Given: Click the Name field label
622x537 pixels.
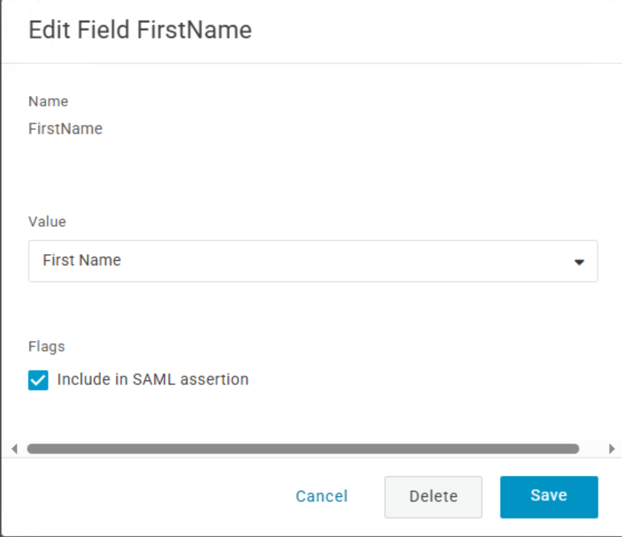Looking at the screenshot, I should click(48, 101).
